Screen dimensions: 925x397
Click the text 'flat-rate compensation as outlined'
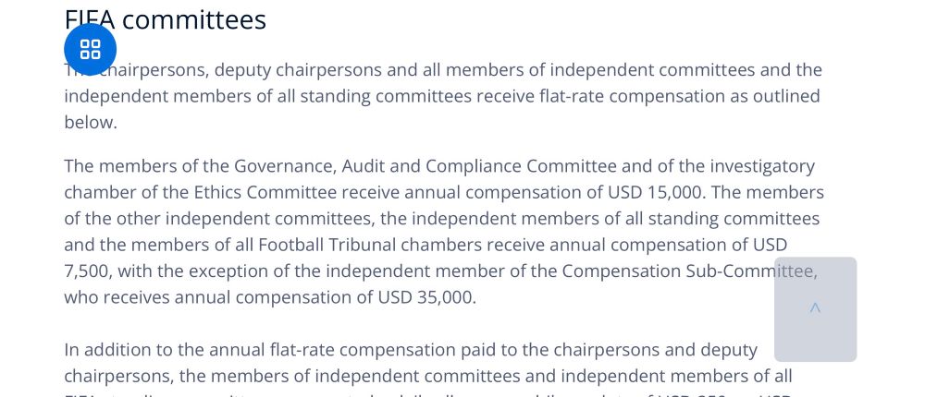point(679,96)
